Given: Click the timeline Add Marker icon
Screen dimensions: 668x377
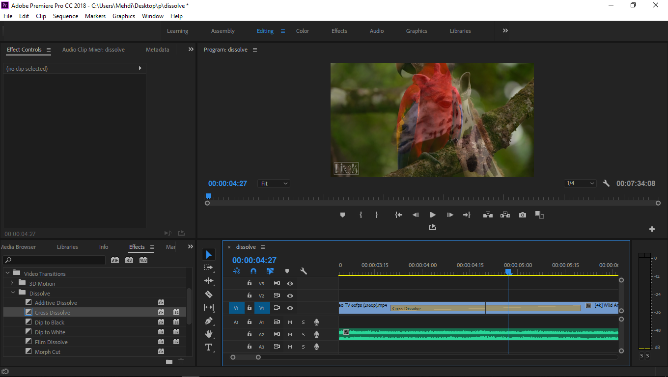Looking at the screenshot, I should [287, 271].
